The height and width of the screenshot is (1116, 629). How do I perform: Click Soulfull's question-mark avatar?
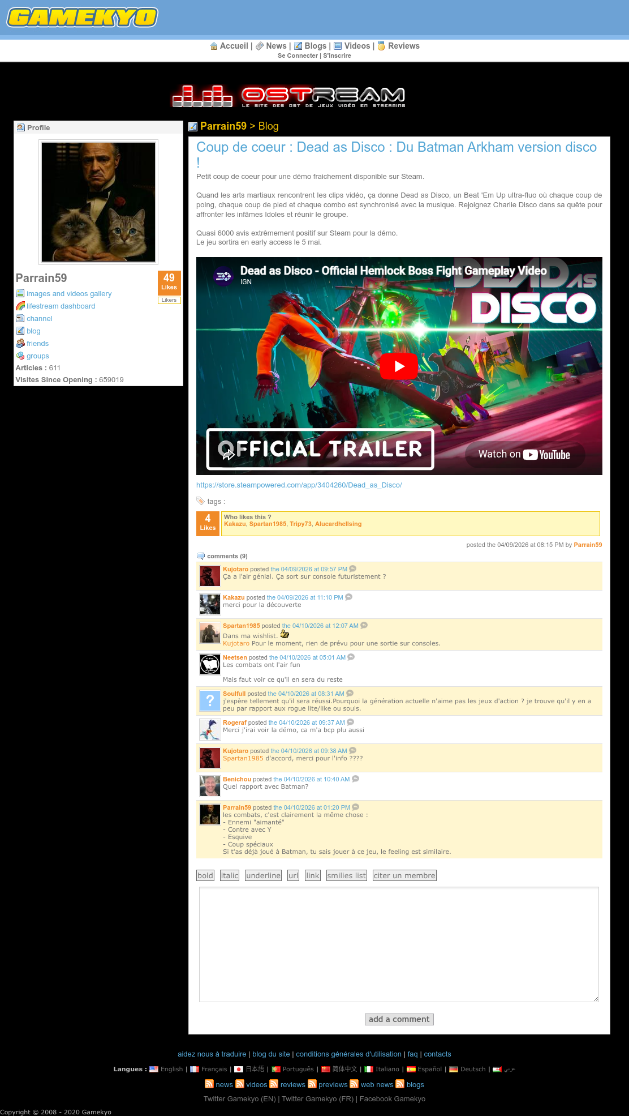210,700
